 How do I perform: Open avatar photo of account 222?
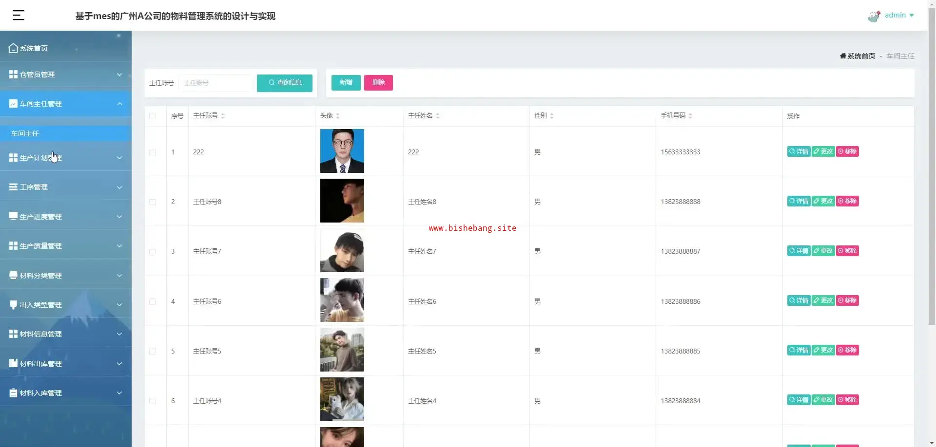click(342, 151)
